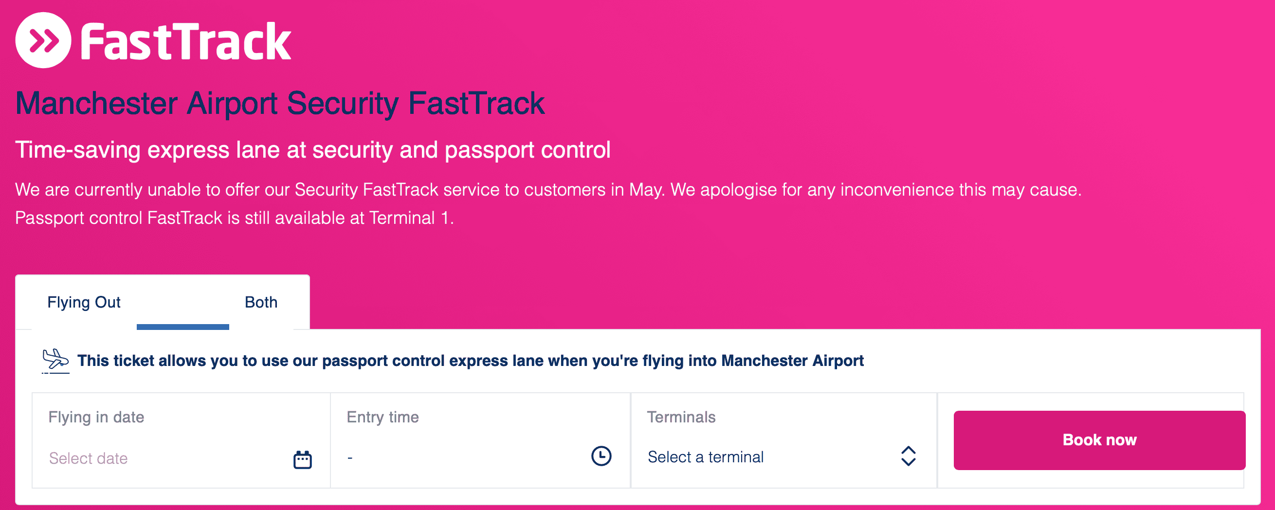Click the Entry time label

pyautogui.click(x=382, y=417)
